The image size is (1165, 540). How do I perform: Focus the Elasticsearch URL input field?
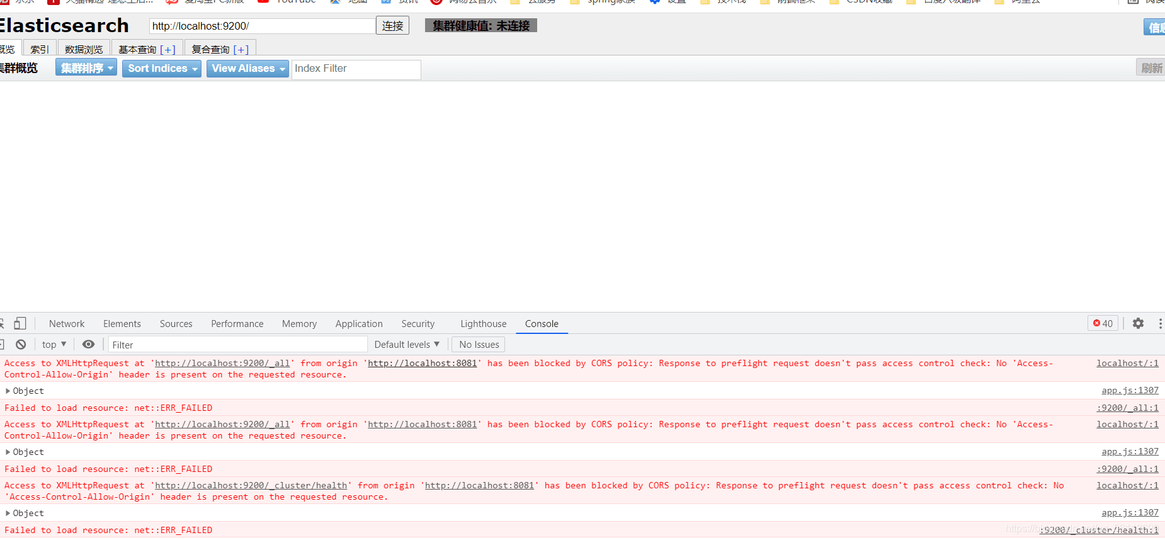pos(262,26)
